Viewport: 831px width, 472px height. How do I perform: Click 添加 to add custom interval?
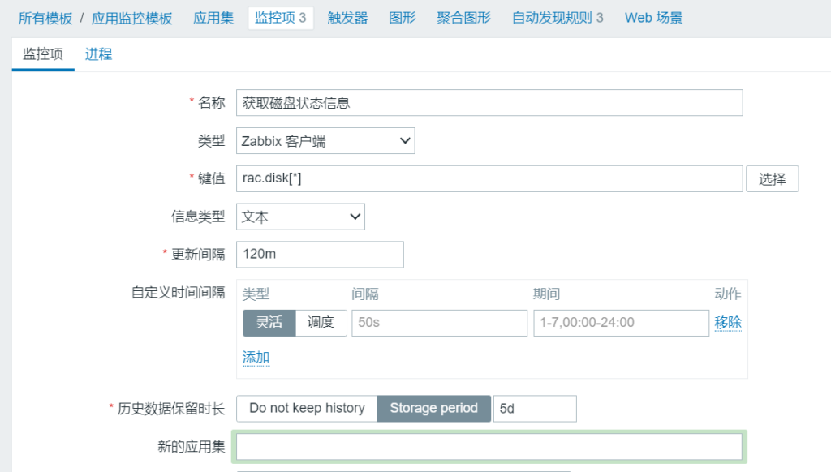tap(256, 358)
